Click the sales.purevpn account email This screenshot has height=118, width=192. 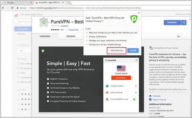[x=183, y=14]
